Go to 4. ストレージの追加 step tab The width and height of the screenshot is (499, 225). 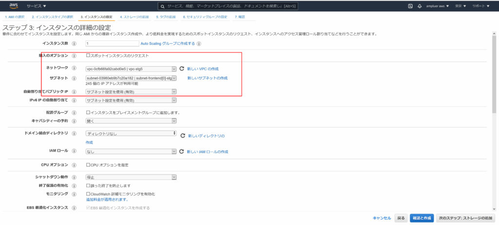tap(134, 17)
